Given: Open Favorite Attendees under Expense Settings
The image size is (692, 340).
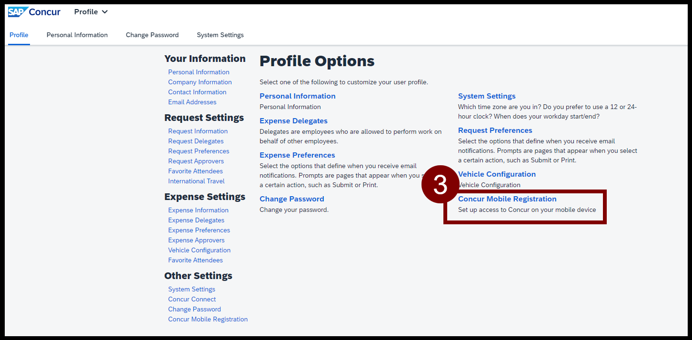Looking at the screenshot, I should 195,260.
